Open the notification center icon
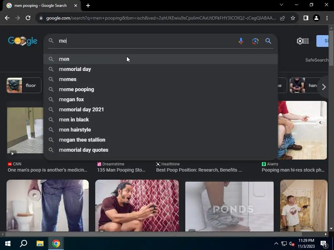The width and height of the screenshot is (334, 250). pos(324,244)
